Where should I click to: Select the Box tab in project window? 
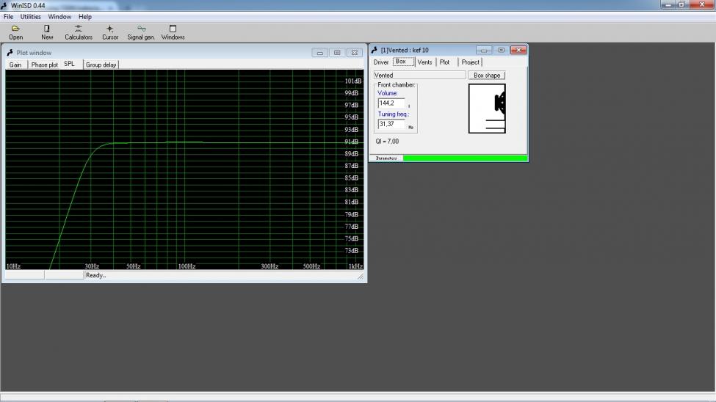402,62
